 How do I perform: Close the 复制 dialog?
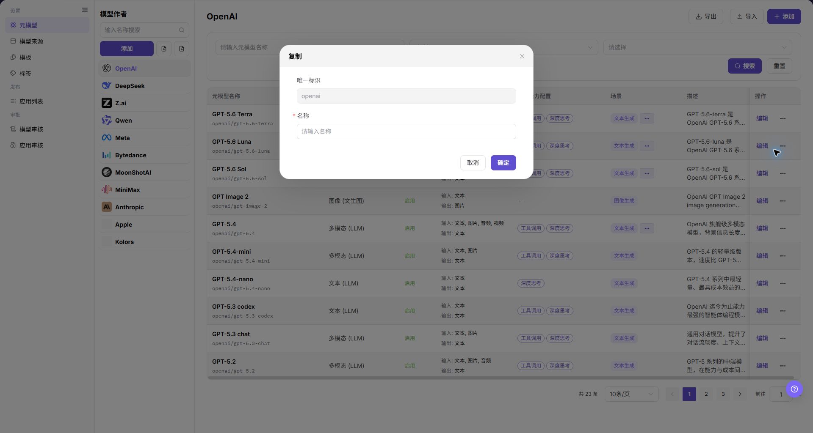pyautogui.click(x=522, y=56)
